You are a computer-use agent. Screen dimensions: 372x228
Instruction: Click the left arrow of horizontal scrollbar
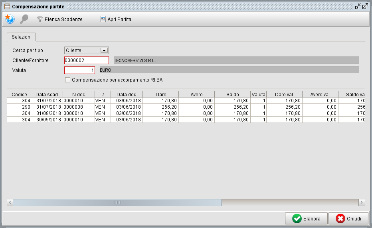tap(10, 203)
